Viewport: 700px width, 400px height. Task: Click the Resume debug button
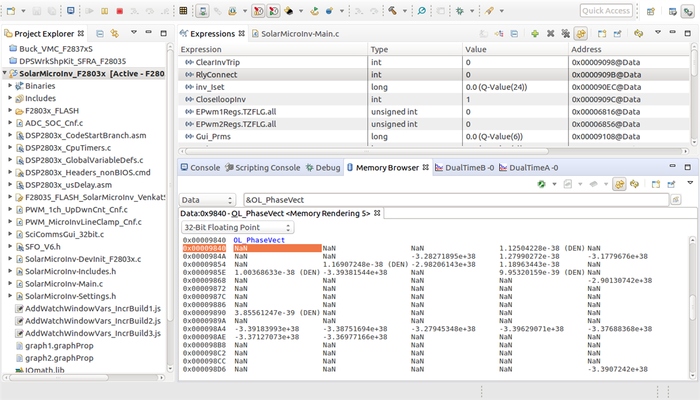(x=90, y=11)
